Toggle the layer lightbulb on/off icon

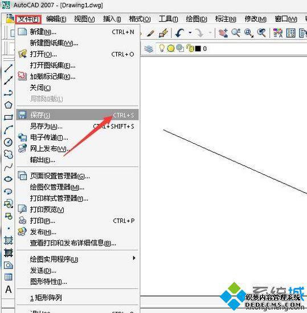coord(162,48)
